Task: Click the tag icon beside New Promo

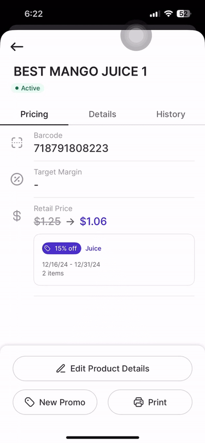Action: click(x=30, y=402)
